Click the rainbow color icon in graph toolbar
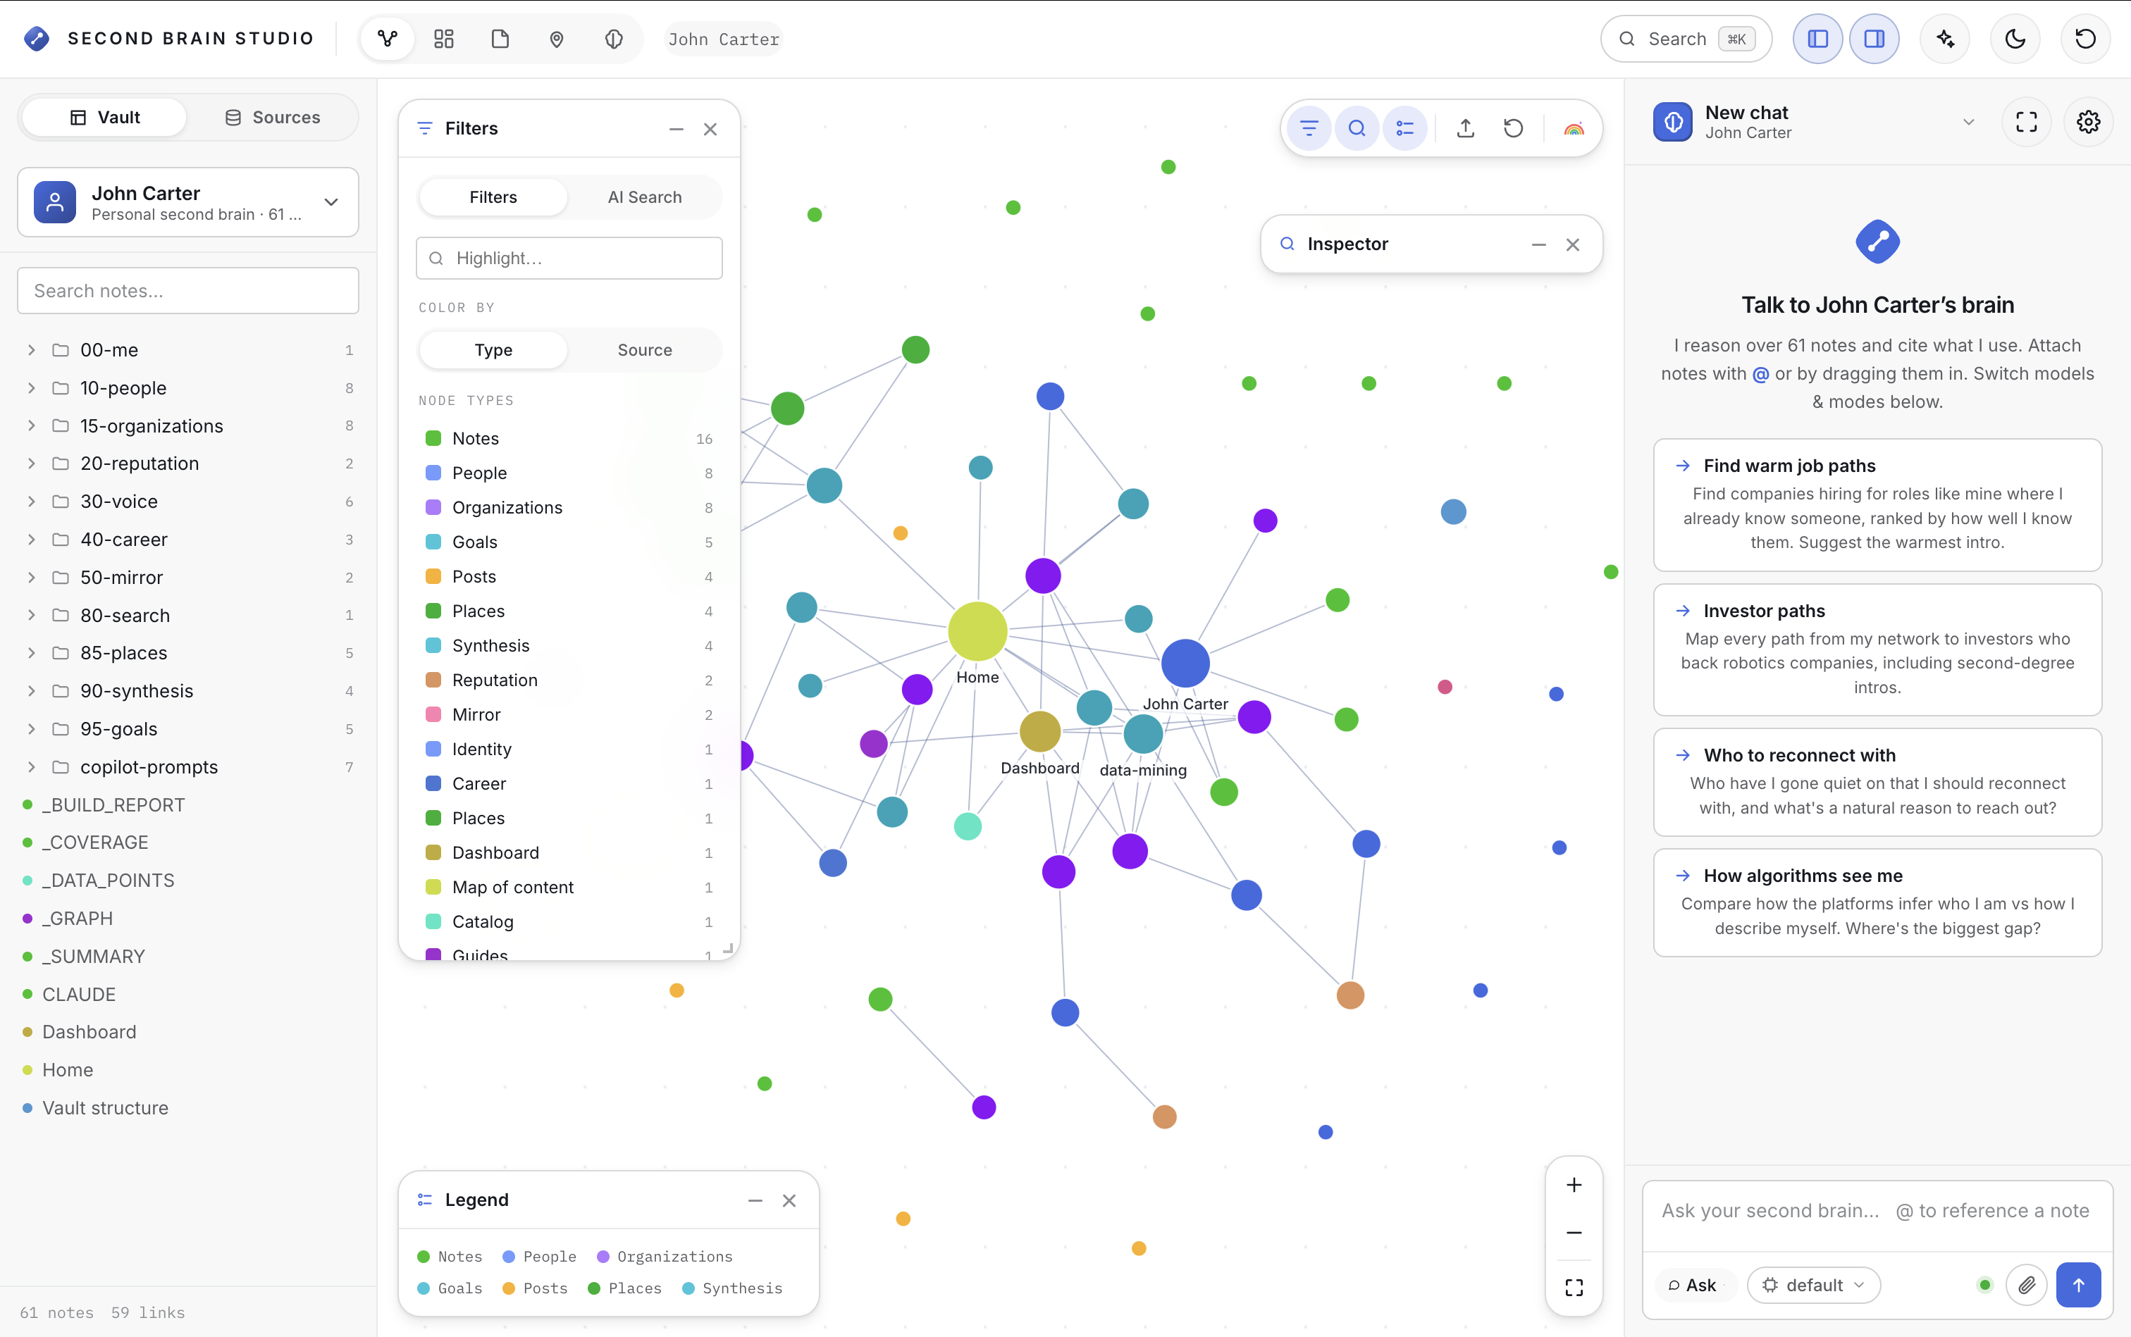 (1574, 129)
